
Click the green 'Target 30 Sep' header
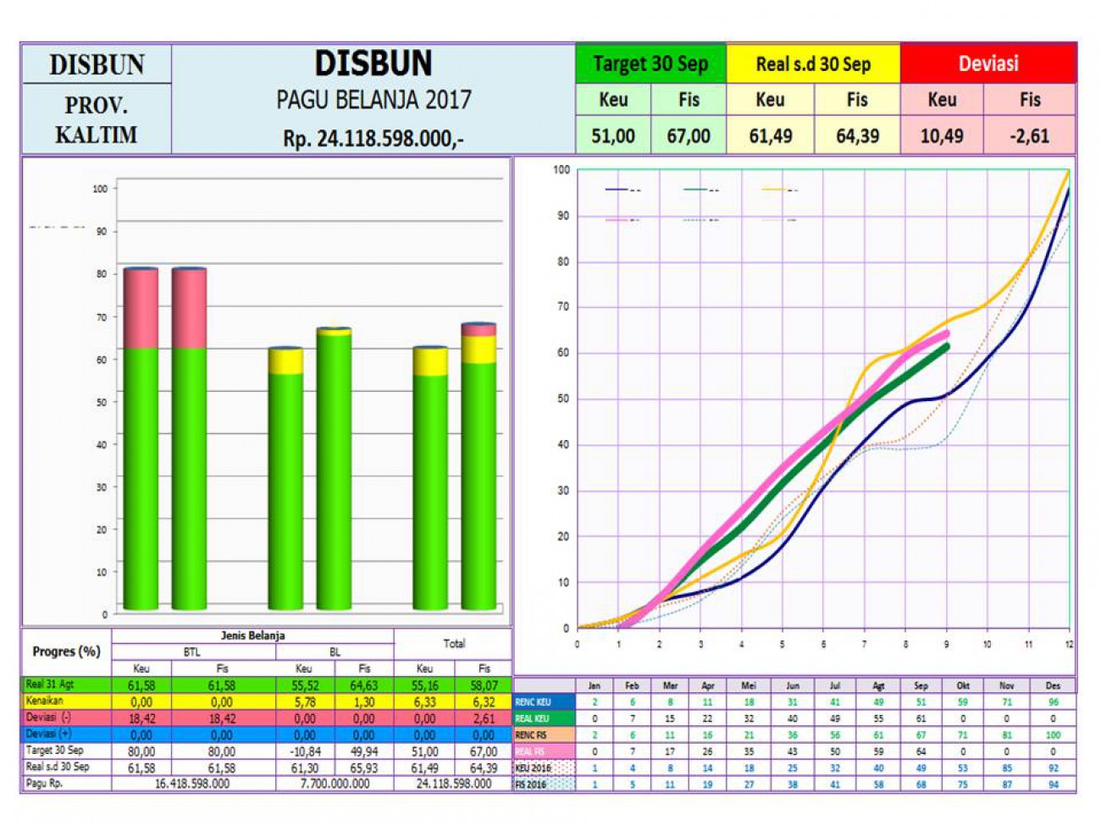(650, 63)
